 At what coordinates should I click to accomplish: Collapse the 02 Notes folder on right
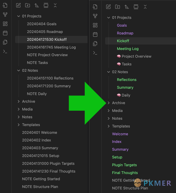coord(109,72)
